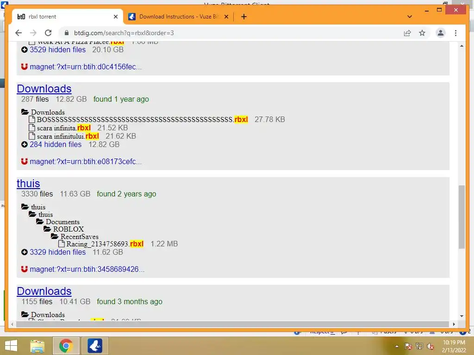Go back to the previous page
Image resolution: width=474 pixels, height=355 pixels.
pos(19,33)
